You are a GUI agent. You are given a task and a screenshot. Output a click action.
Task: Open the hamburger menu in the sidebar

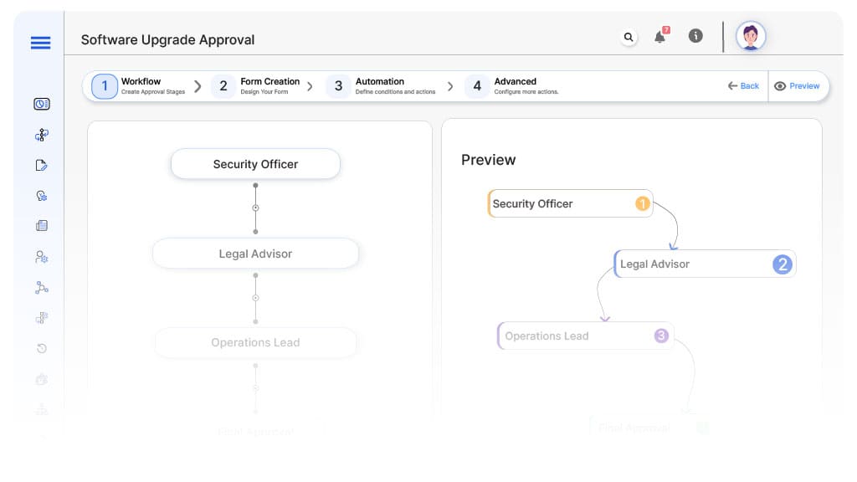click(x=40, y=43)
